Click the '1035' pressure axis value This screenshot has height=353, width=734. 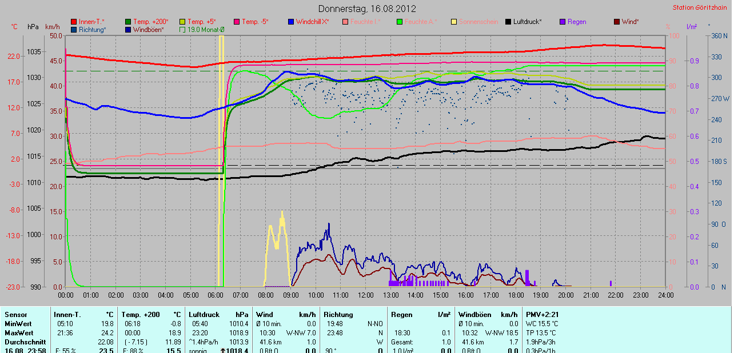[x=34, y=51]
